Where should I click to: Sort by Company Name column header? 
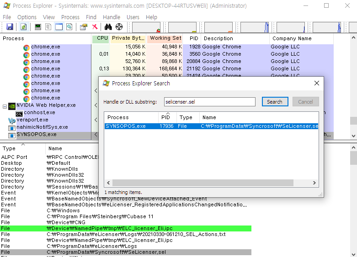tap(301, 38)
